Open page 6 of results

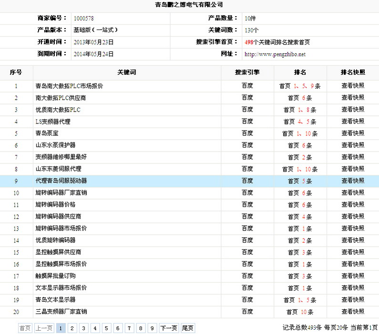(118, 328)
